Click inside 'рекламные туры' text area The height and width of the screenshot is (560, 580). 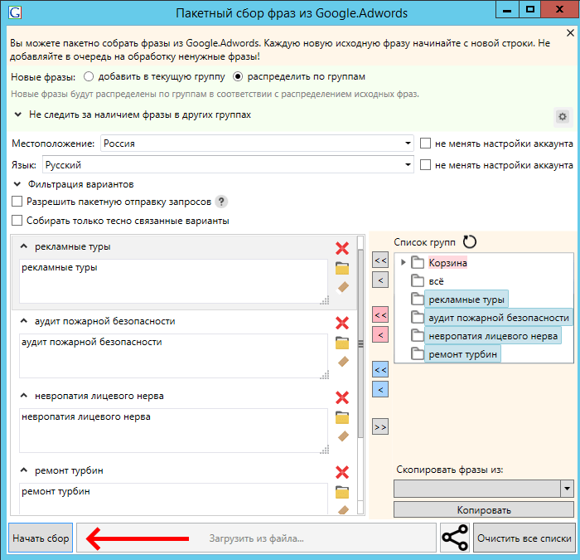tap(173, 281)
